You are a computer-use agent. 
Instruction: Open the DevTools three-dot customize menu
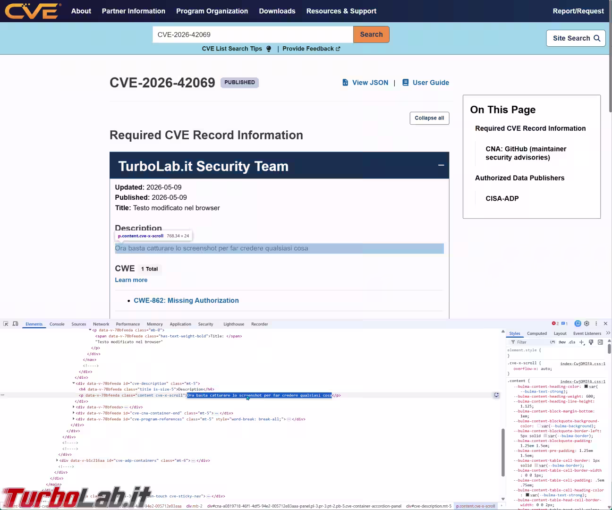click(596, 323)
